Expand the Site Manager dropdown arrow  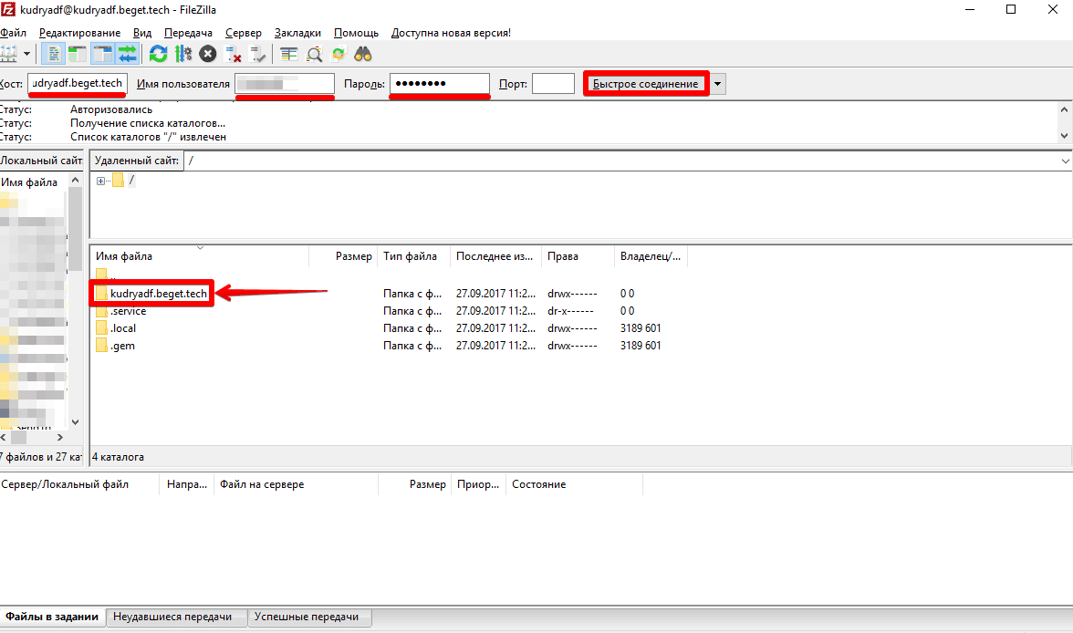point(26,54)
